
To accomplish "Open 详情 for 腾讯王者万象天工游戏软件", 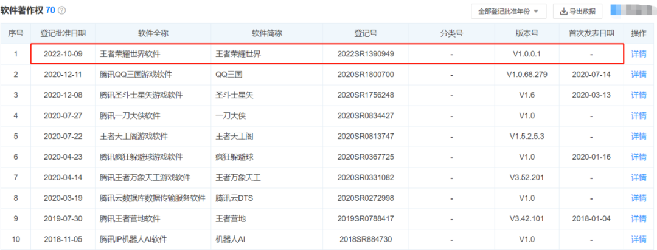I will pyautogui.click(x=639, y=177).
